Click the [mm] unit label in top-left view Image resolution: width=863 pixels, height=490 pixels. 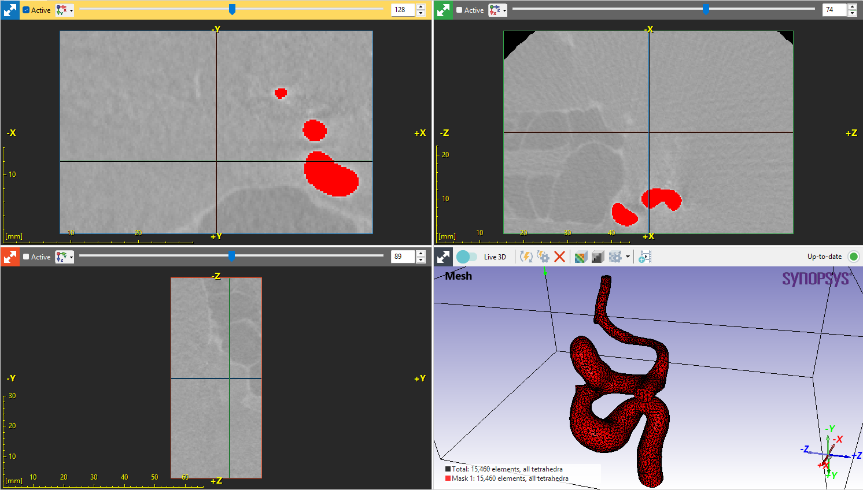click(x=14, y=236)
